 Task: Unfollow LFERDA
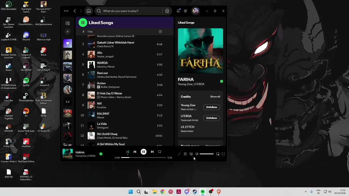(212, 118)
